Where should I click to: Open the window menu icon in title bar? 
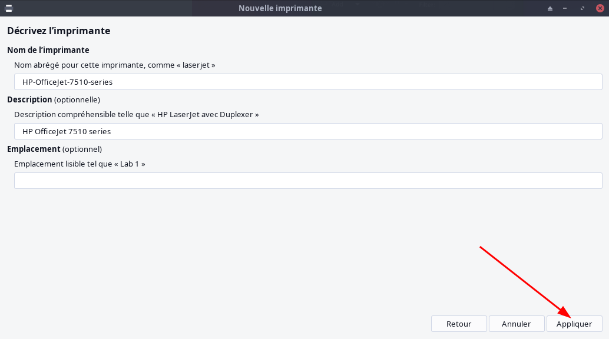[9, 8]
